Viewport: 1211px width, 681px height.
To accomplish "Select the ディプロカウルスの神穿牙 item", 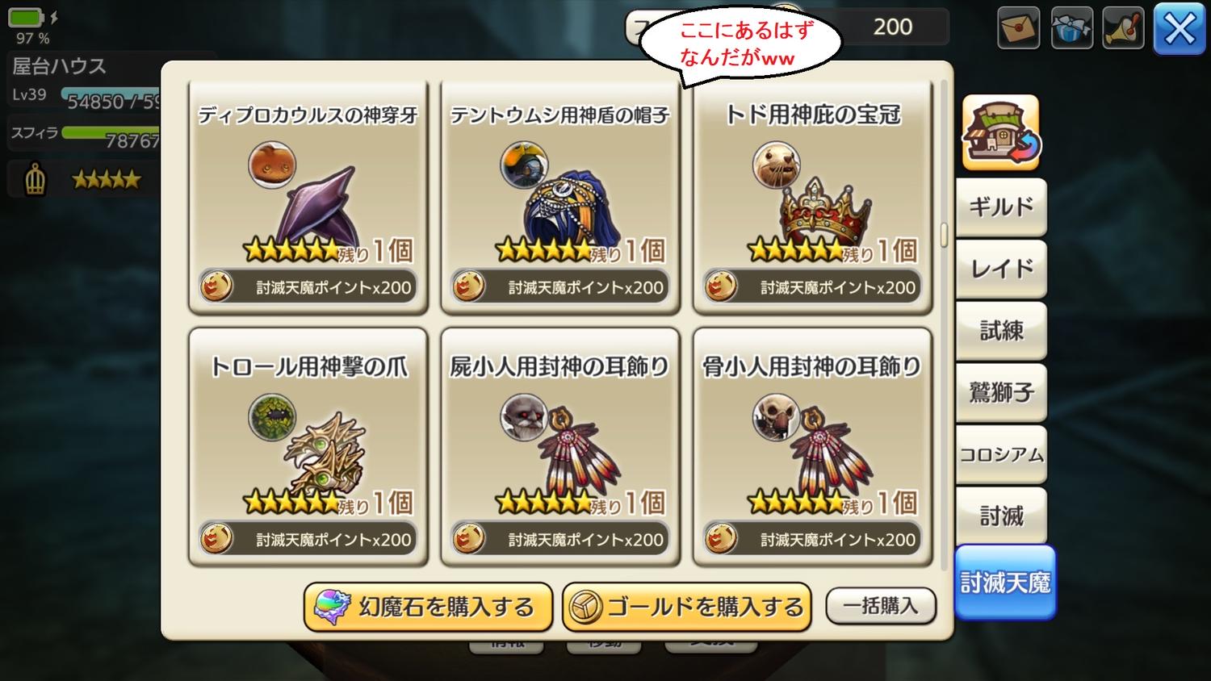I will coord(308,197).
